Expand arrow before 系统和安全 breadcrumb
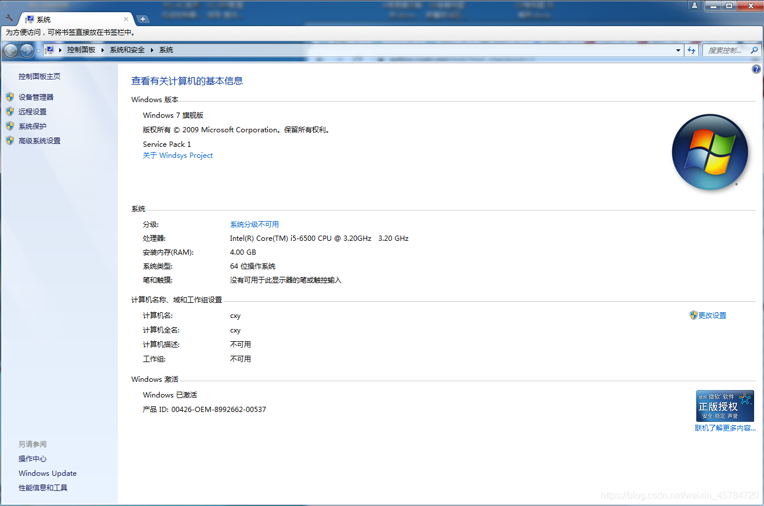764x506 pixels. (103, 50)
